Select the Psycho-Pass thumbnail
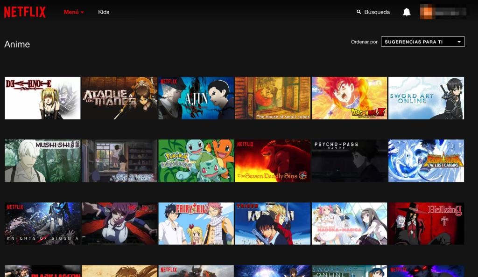This screenshot has width=478, height=277. tap(349, 161)
